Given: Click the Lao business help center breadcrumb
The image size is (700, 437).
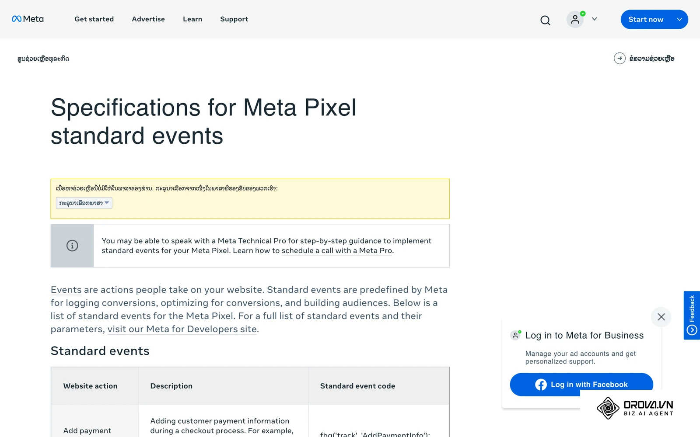Looking at the screenshot, I should (x=43, y=59).
